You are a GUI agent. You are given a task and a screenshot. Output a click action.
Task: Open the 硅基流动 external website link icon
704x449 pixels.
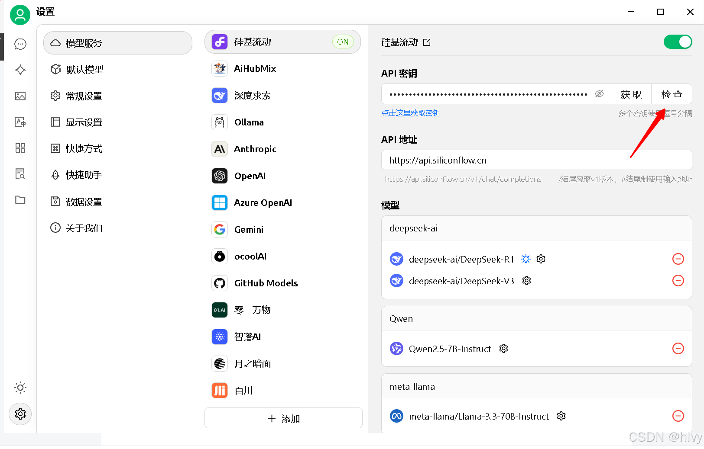pos(427,42)
